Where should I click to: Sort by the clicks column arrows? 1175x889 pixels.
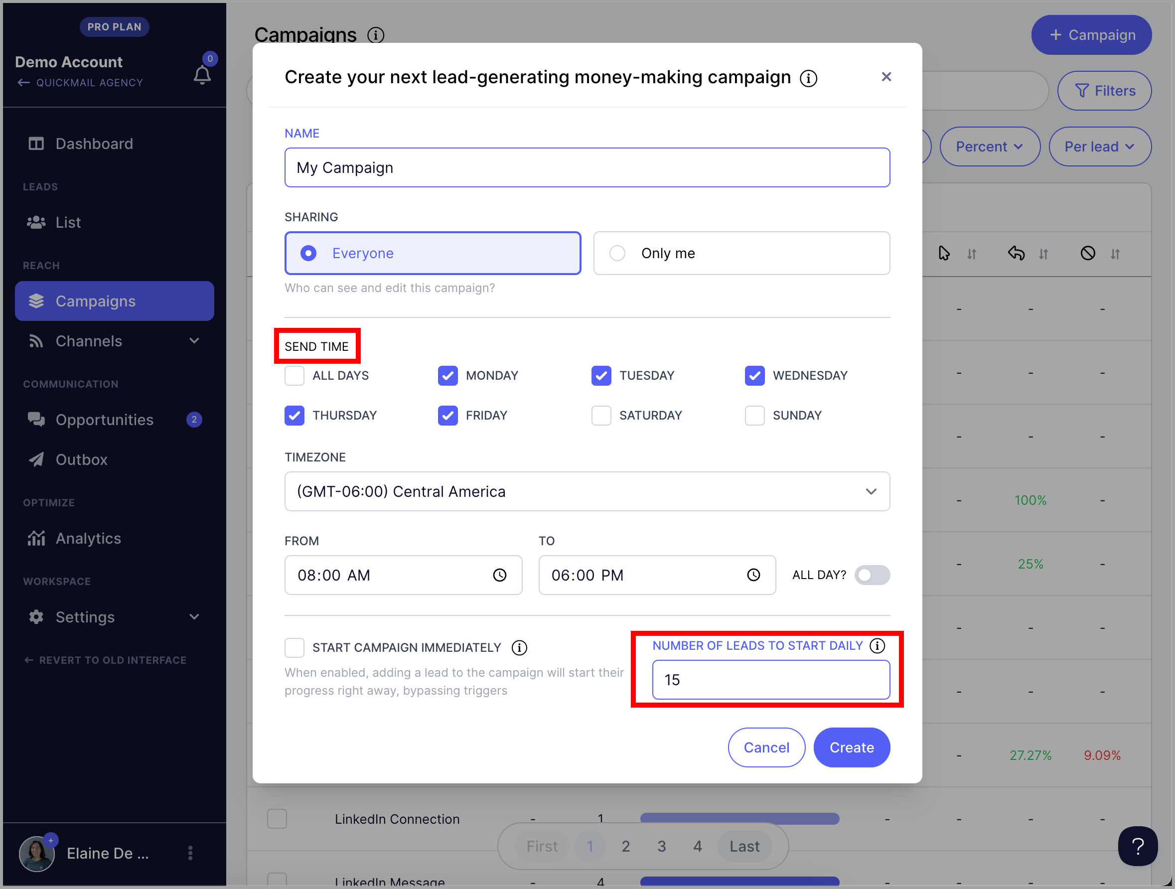(972, 254)
